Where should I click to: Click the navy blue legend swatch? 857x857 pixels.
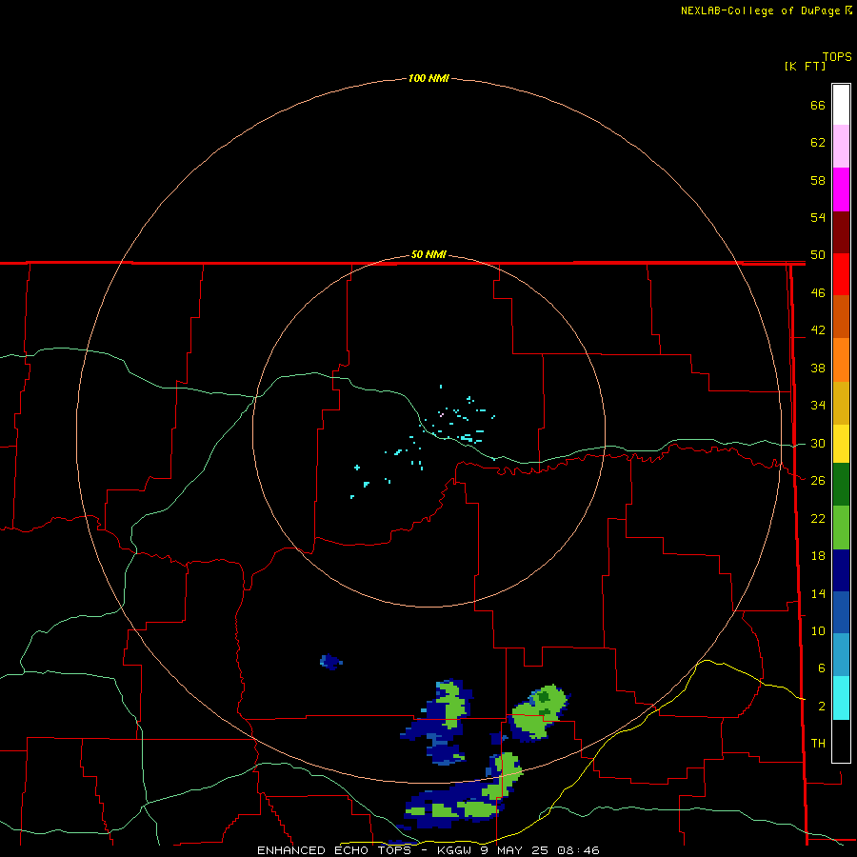click(x=841, y=570)
